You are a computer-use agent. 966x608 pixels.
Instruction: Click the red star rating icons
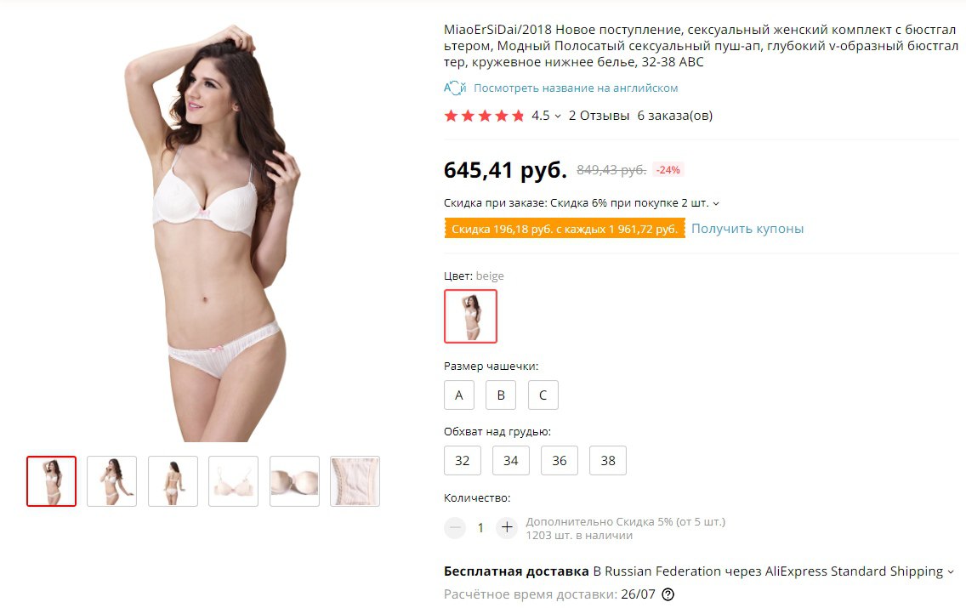[x=484, y=116]
